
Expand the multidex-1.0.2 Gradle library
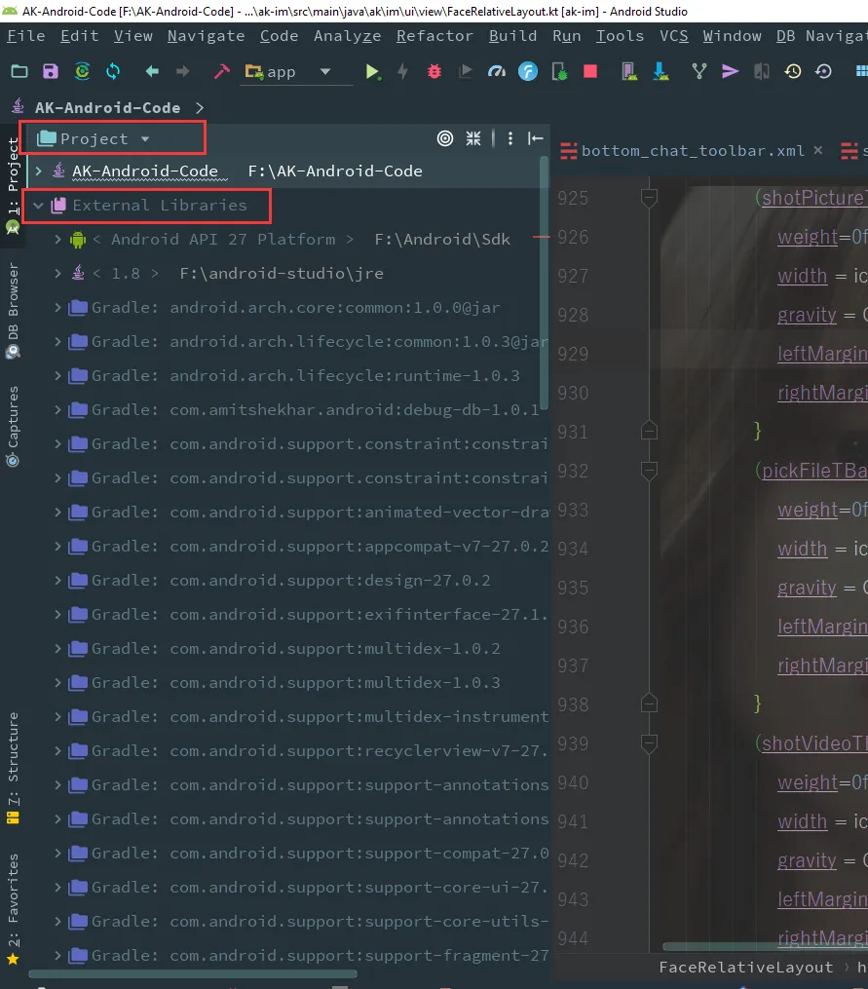tap(57, 648)
